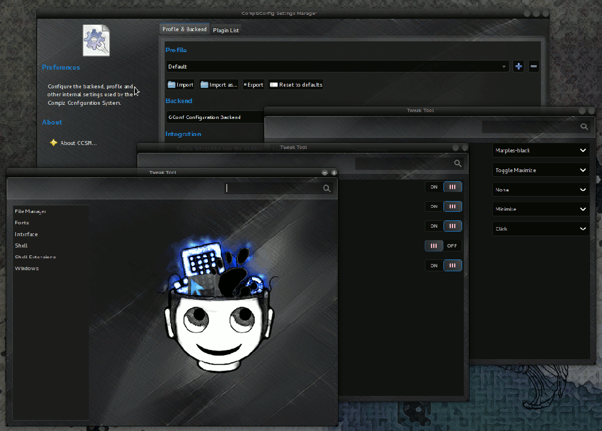
Task: Click the Integration section heading
Action: pos(183,134)
